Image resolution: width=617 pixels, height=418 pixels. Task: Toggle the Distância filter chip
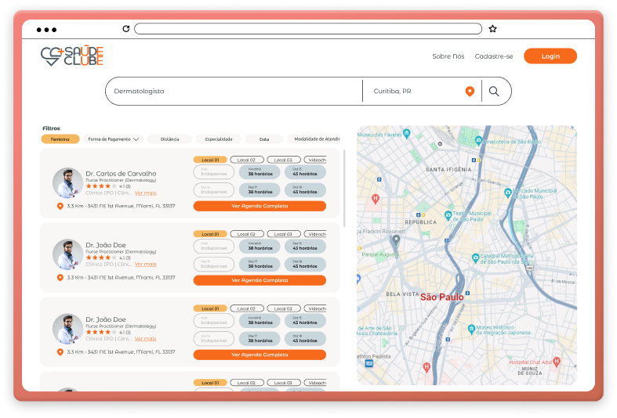click(169, 139)
